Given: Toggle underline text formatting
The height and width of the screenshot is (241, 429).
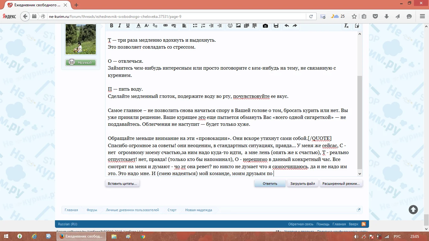Looking at the screenshot, I should (128, 26).
